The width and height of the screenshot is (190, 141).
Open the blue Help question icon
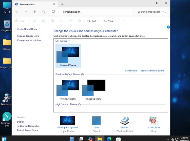click(x=168, y=27)
